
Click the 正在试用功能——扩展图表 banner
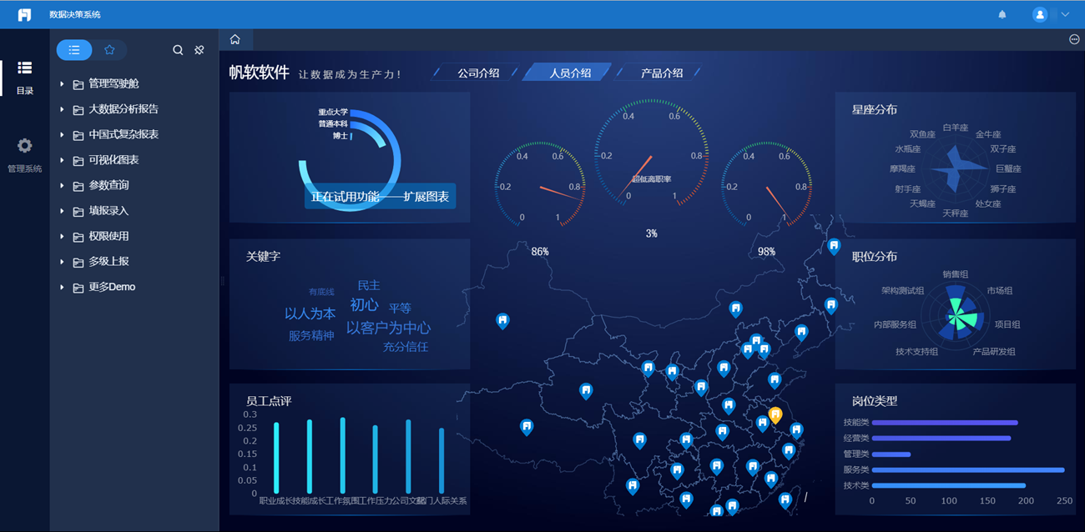click(x=381, y=197)
